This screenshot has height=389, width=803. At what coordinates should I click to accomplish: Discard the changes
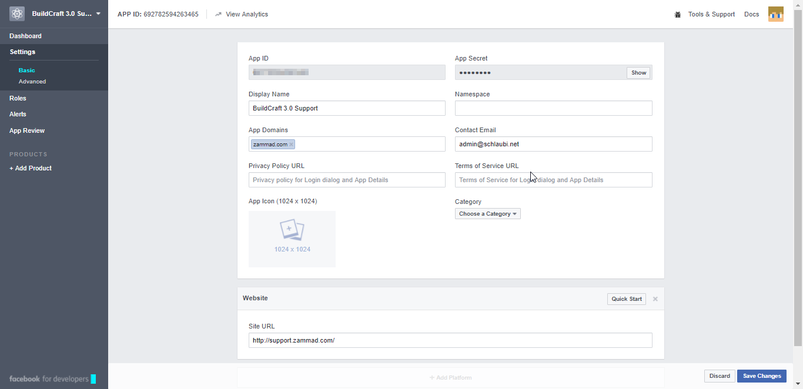[x=720, y=376]
